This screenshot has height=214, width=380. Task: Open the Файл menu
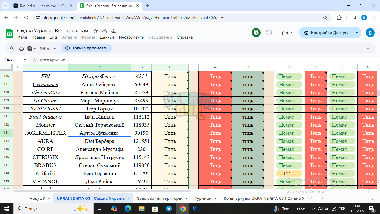click(x=22, y=37)
